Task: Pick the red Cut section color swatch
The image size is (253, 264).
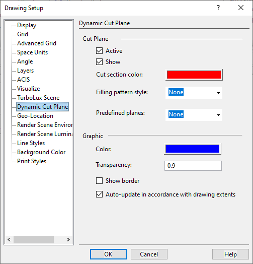Action: pyautogui.click(x=194, y=75)
